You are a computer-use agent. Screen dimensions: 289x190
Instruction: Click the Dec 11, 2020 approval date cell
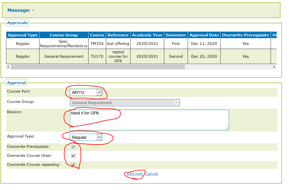click(x=204, y=44)
